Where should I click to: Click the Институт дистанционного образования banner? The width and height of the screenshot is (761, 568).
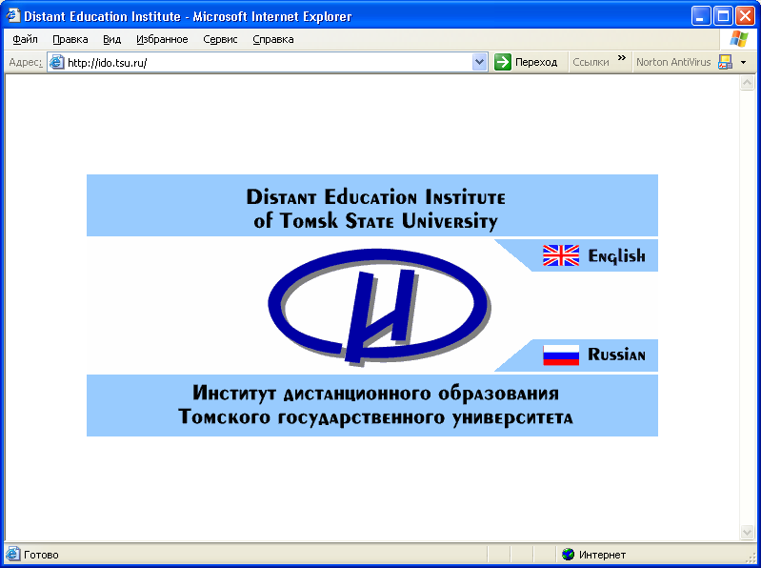[372, 405]
